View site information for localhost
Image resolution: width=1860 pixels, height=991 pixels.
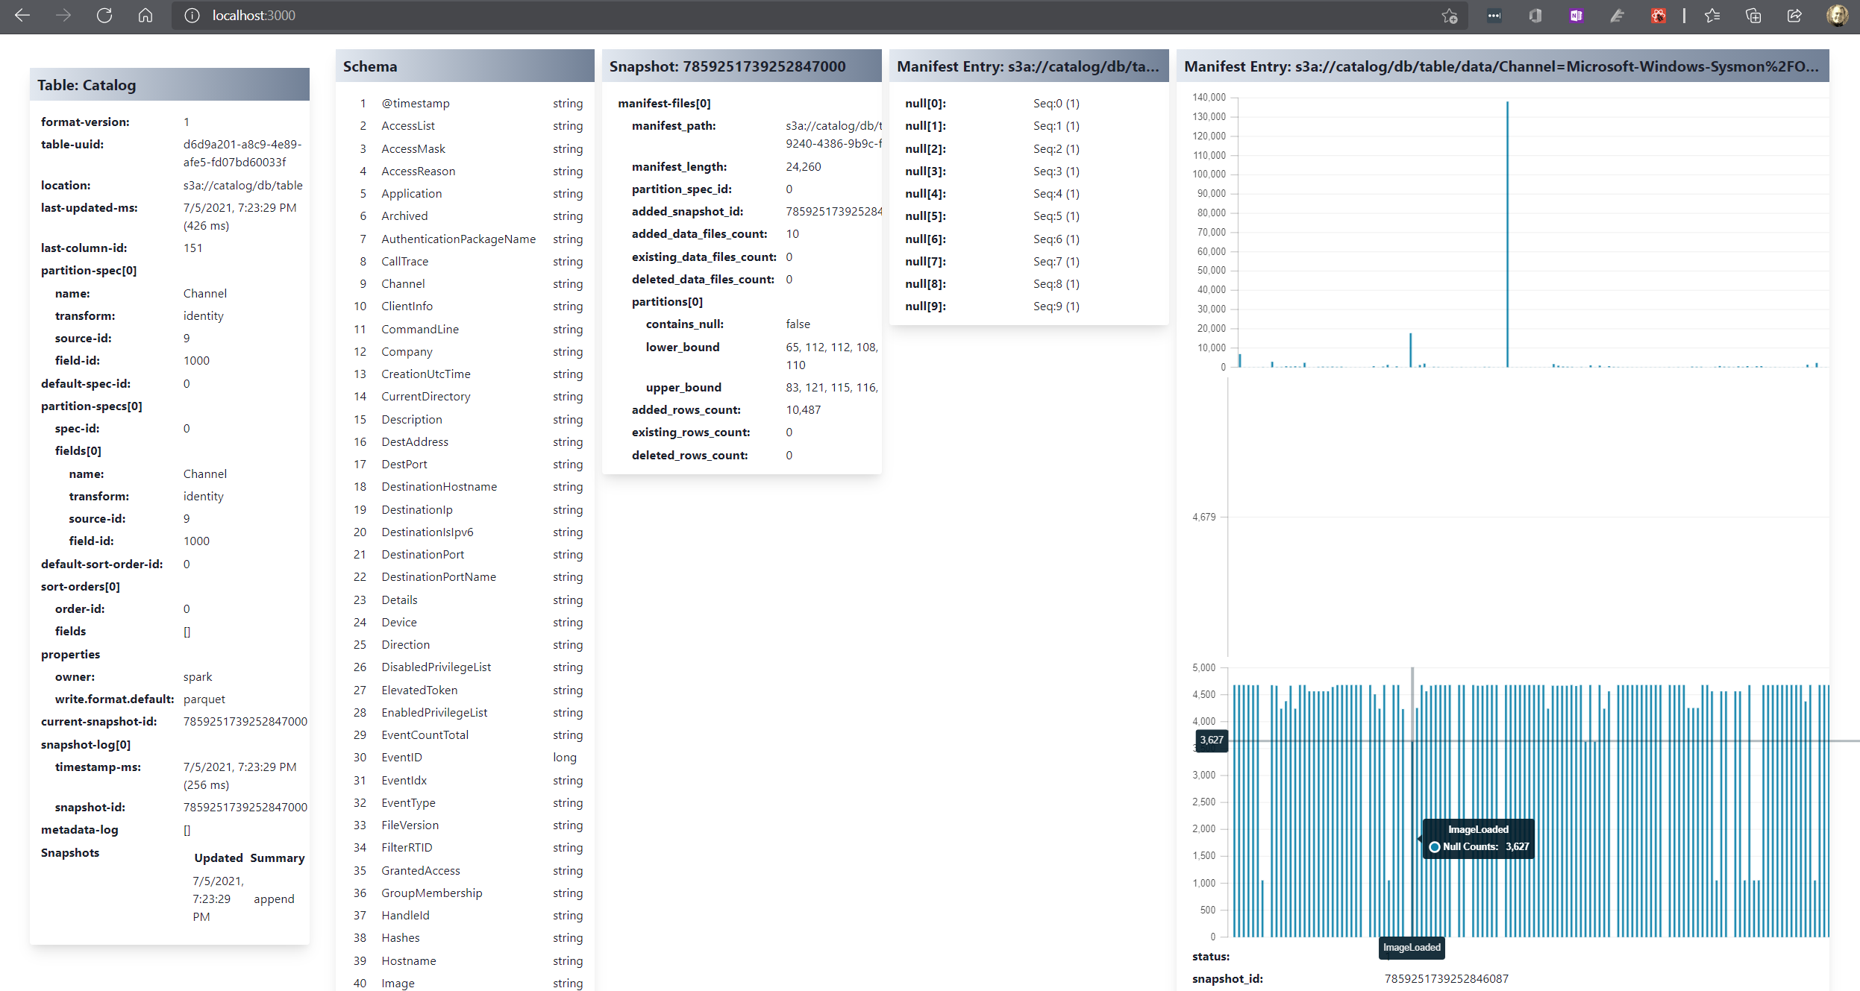(x=192, y=16)
